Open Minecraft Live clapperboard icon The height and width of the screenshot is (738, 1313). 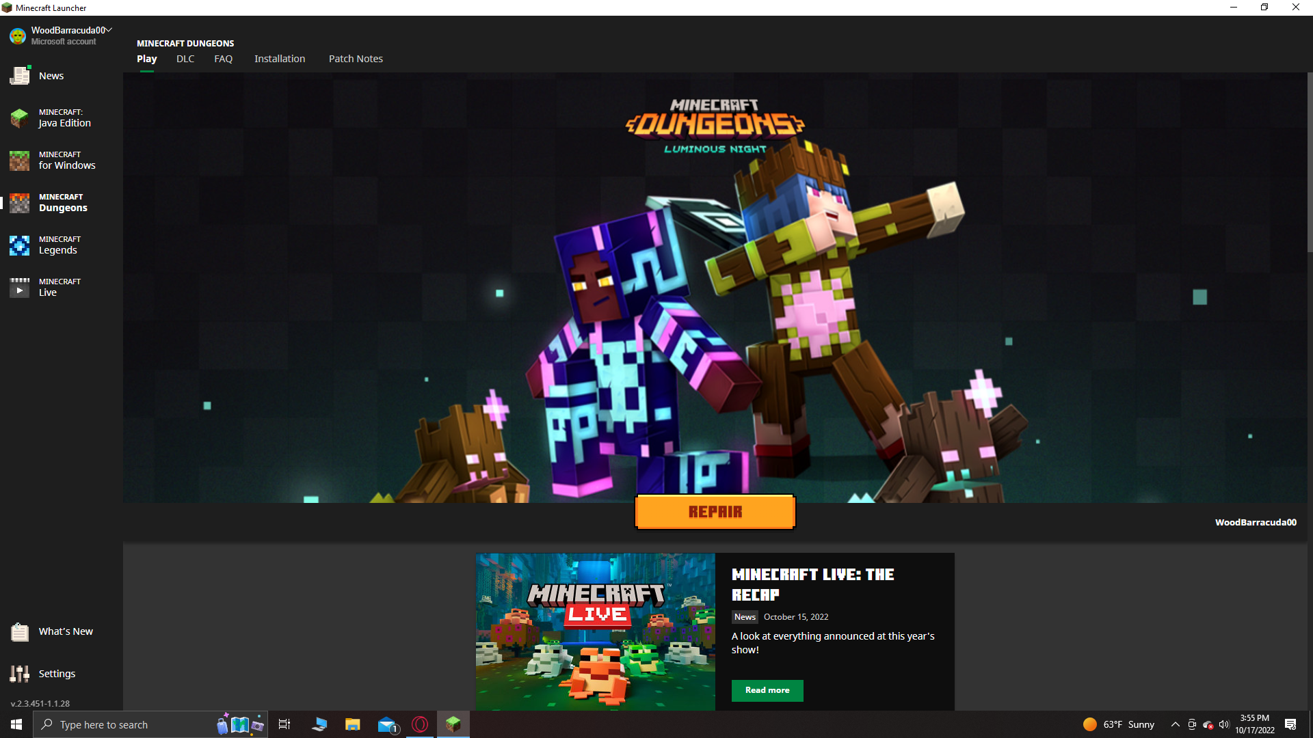(x=20, y=287)
